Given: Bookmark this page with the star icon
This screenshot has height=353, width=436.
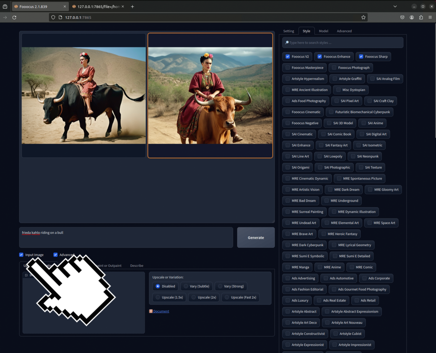Looking at the screenshot, I should (x=363, y=17).
